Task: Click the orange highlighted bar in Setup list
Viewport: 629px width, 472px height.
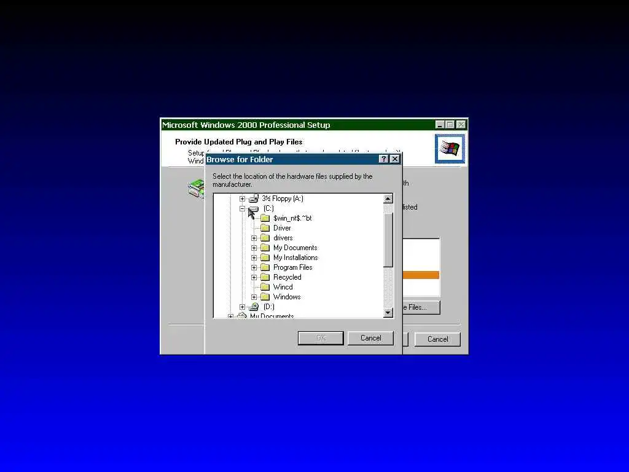Action: (421, 275)
